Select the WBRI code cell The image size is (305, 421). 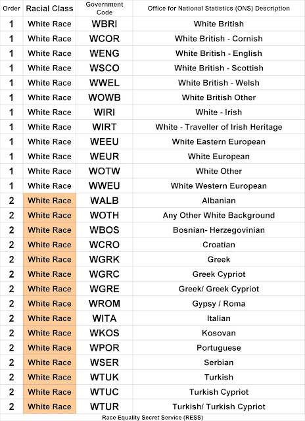click(105, 24)
